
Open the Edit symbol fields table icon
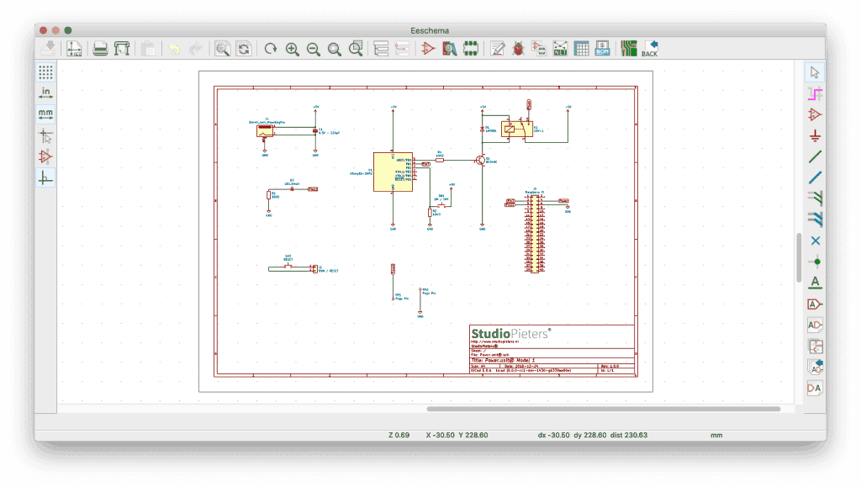point(582,49)
